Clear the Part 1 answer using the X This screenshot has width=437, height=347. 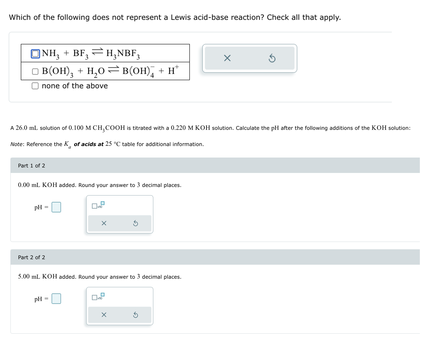(x=104, y=223)
